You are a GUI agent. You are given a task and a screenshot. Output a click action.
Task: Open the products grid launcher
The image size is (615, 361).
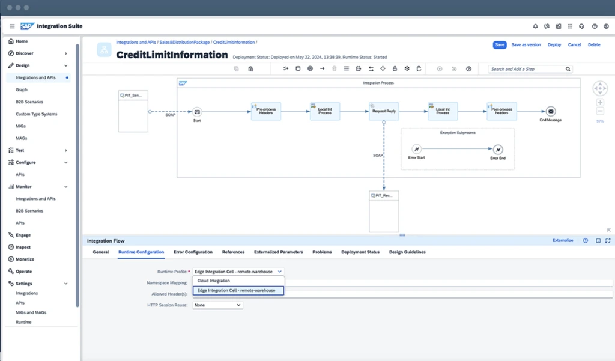pos(570,26)
